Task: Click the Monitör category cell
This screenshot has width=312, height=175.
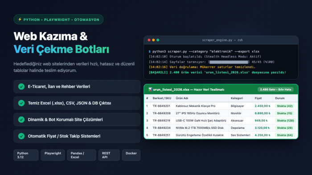Action: [x=236, y=113]
